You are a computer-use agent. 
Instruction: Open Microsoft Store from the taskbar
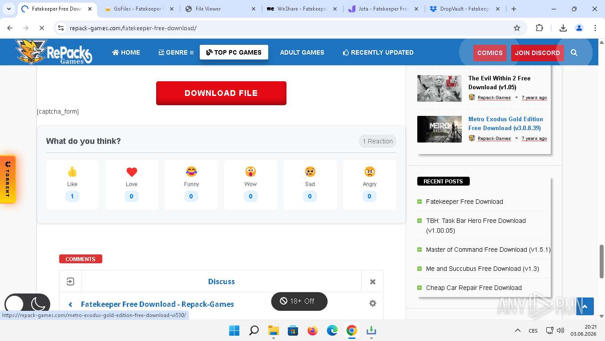(x=293, y=330)
